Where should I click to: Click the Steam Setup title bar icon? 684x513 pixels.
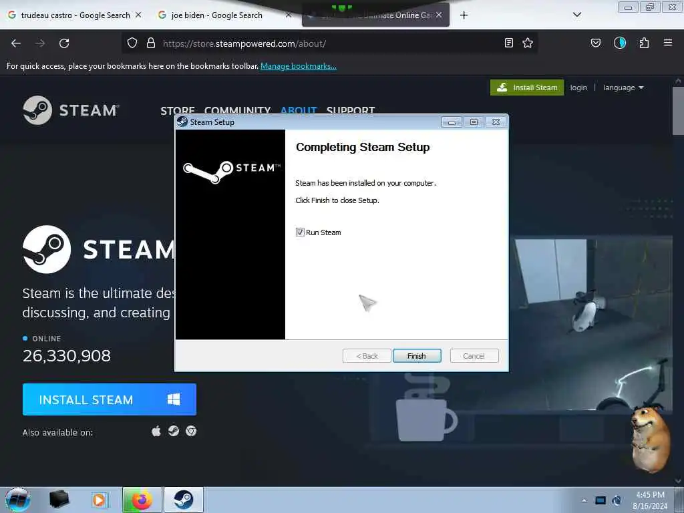tap(182, 122)
